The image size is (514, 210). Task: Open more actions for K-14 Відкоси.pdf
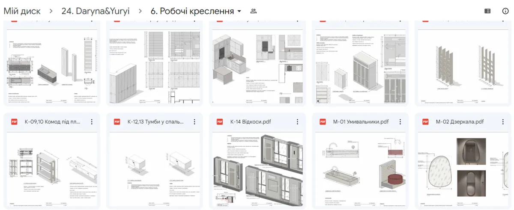point(297,122)
